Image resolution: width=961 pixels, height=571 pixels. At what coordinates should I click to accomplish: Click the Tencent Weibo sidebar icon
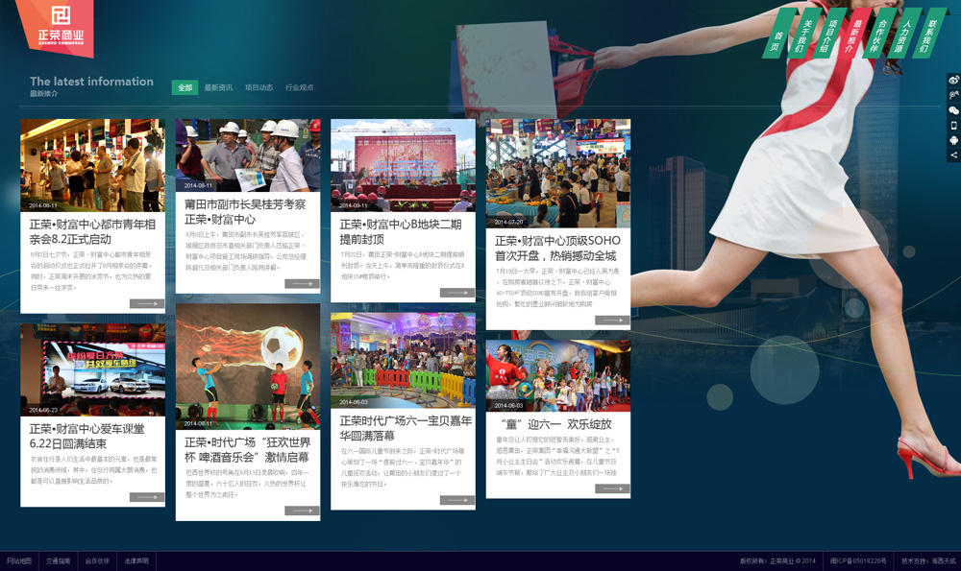[x=953, y=96]
